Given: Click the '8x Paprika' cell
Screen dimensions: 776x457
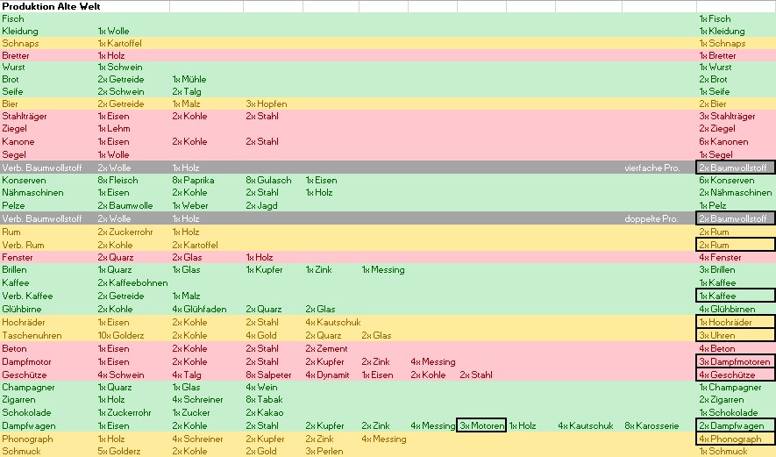Looking at the screenshot, I should click(193, 181).
